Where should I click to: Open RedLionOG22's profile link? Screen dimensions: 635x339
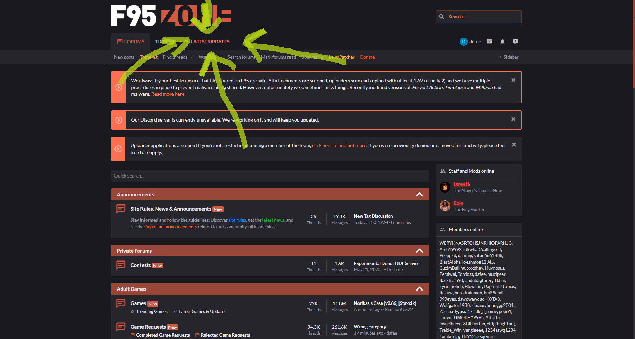tap(399, 309)
